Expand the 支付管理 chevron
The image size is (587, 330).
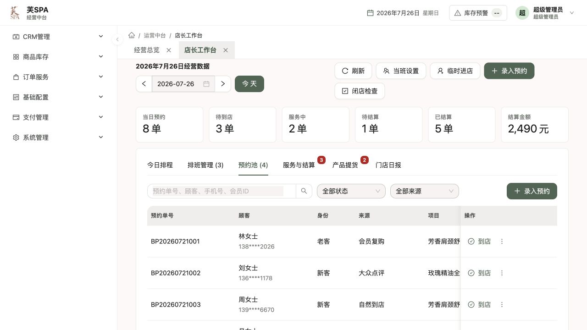[101, 117]
